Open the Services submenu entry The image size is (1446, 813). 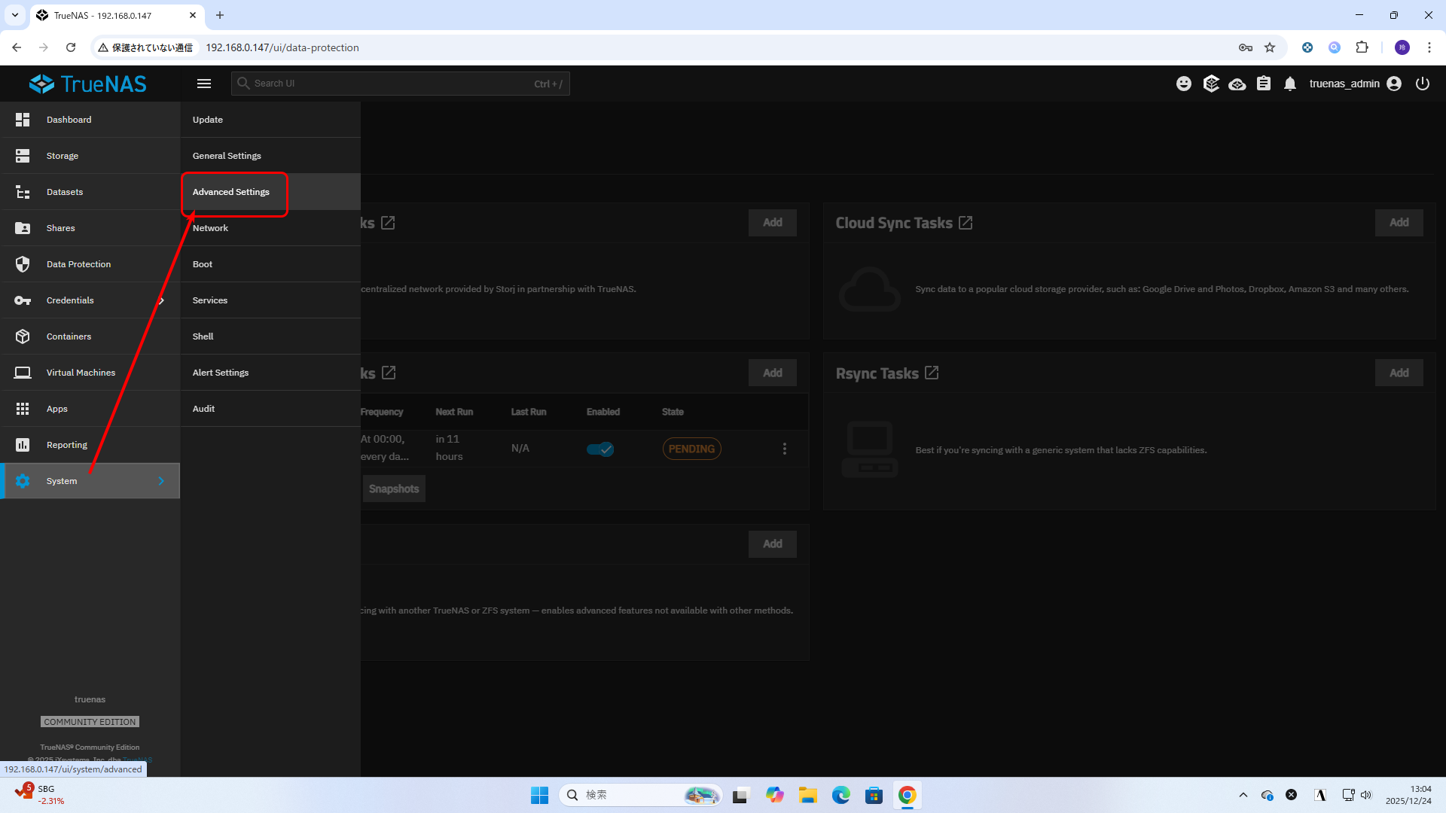coord(209,300)
